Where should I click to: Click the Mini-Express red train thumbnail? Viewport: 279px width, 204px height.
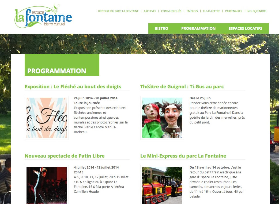click(162, 185)
